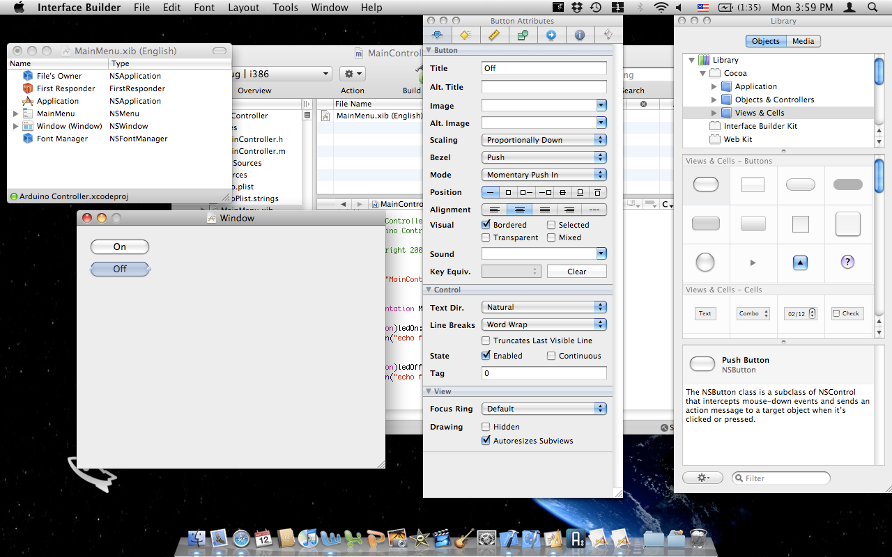Open the Text Dir. dropdown
This screenshot has height=557, width=892.
tap(544, 307)
